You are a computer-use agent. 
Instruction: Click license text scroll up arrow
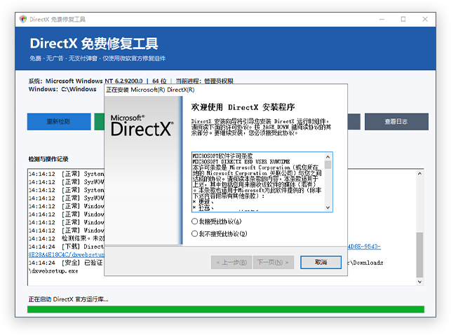(328, 157)
